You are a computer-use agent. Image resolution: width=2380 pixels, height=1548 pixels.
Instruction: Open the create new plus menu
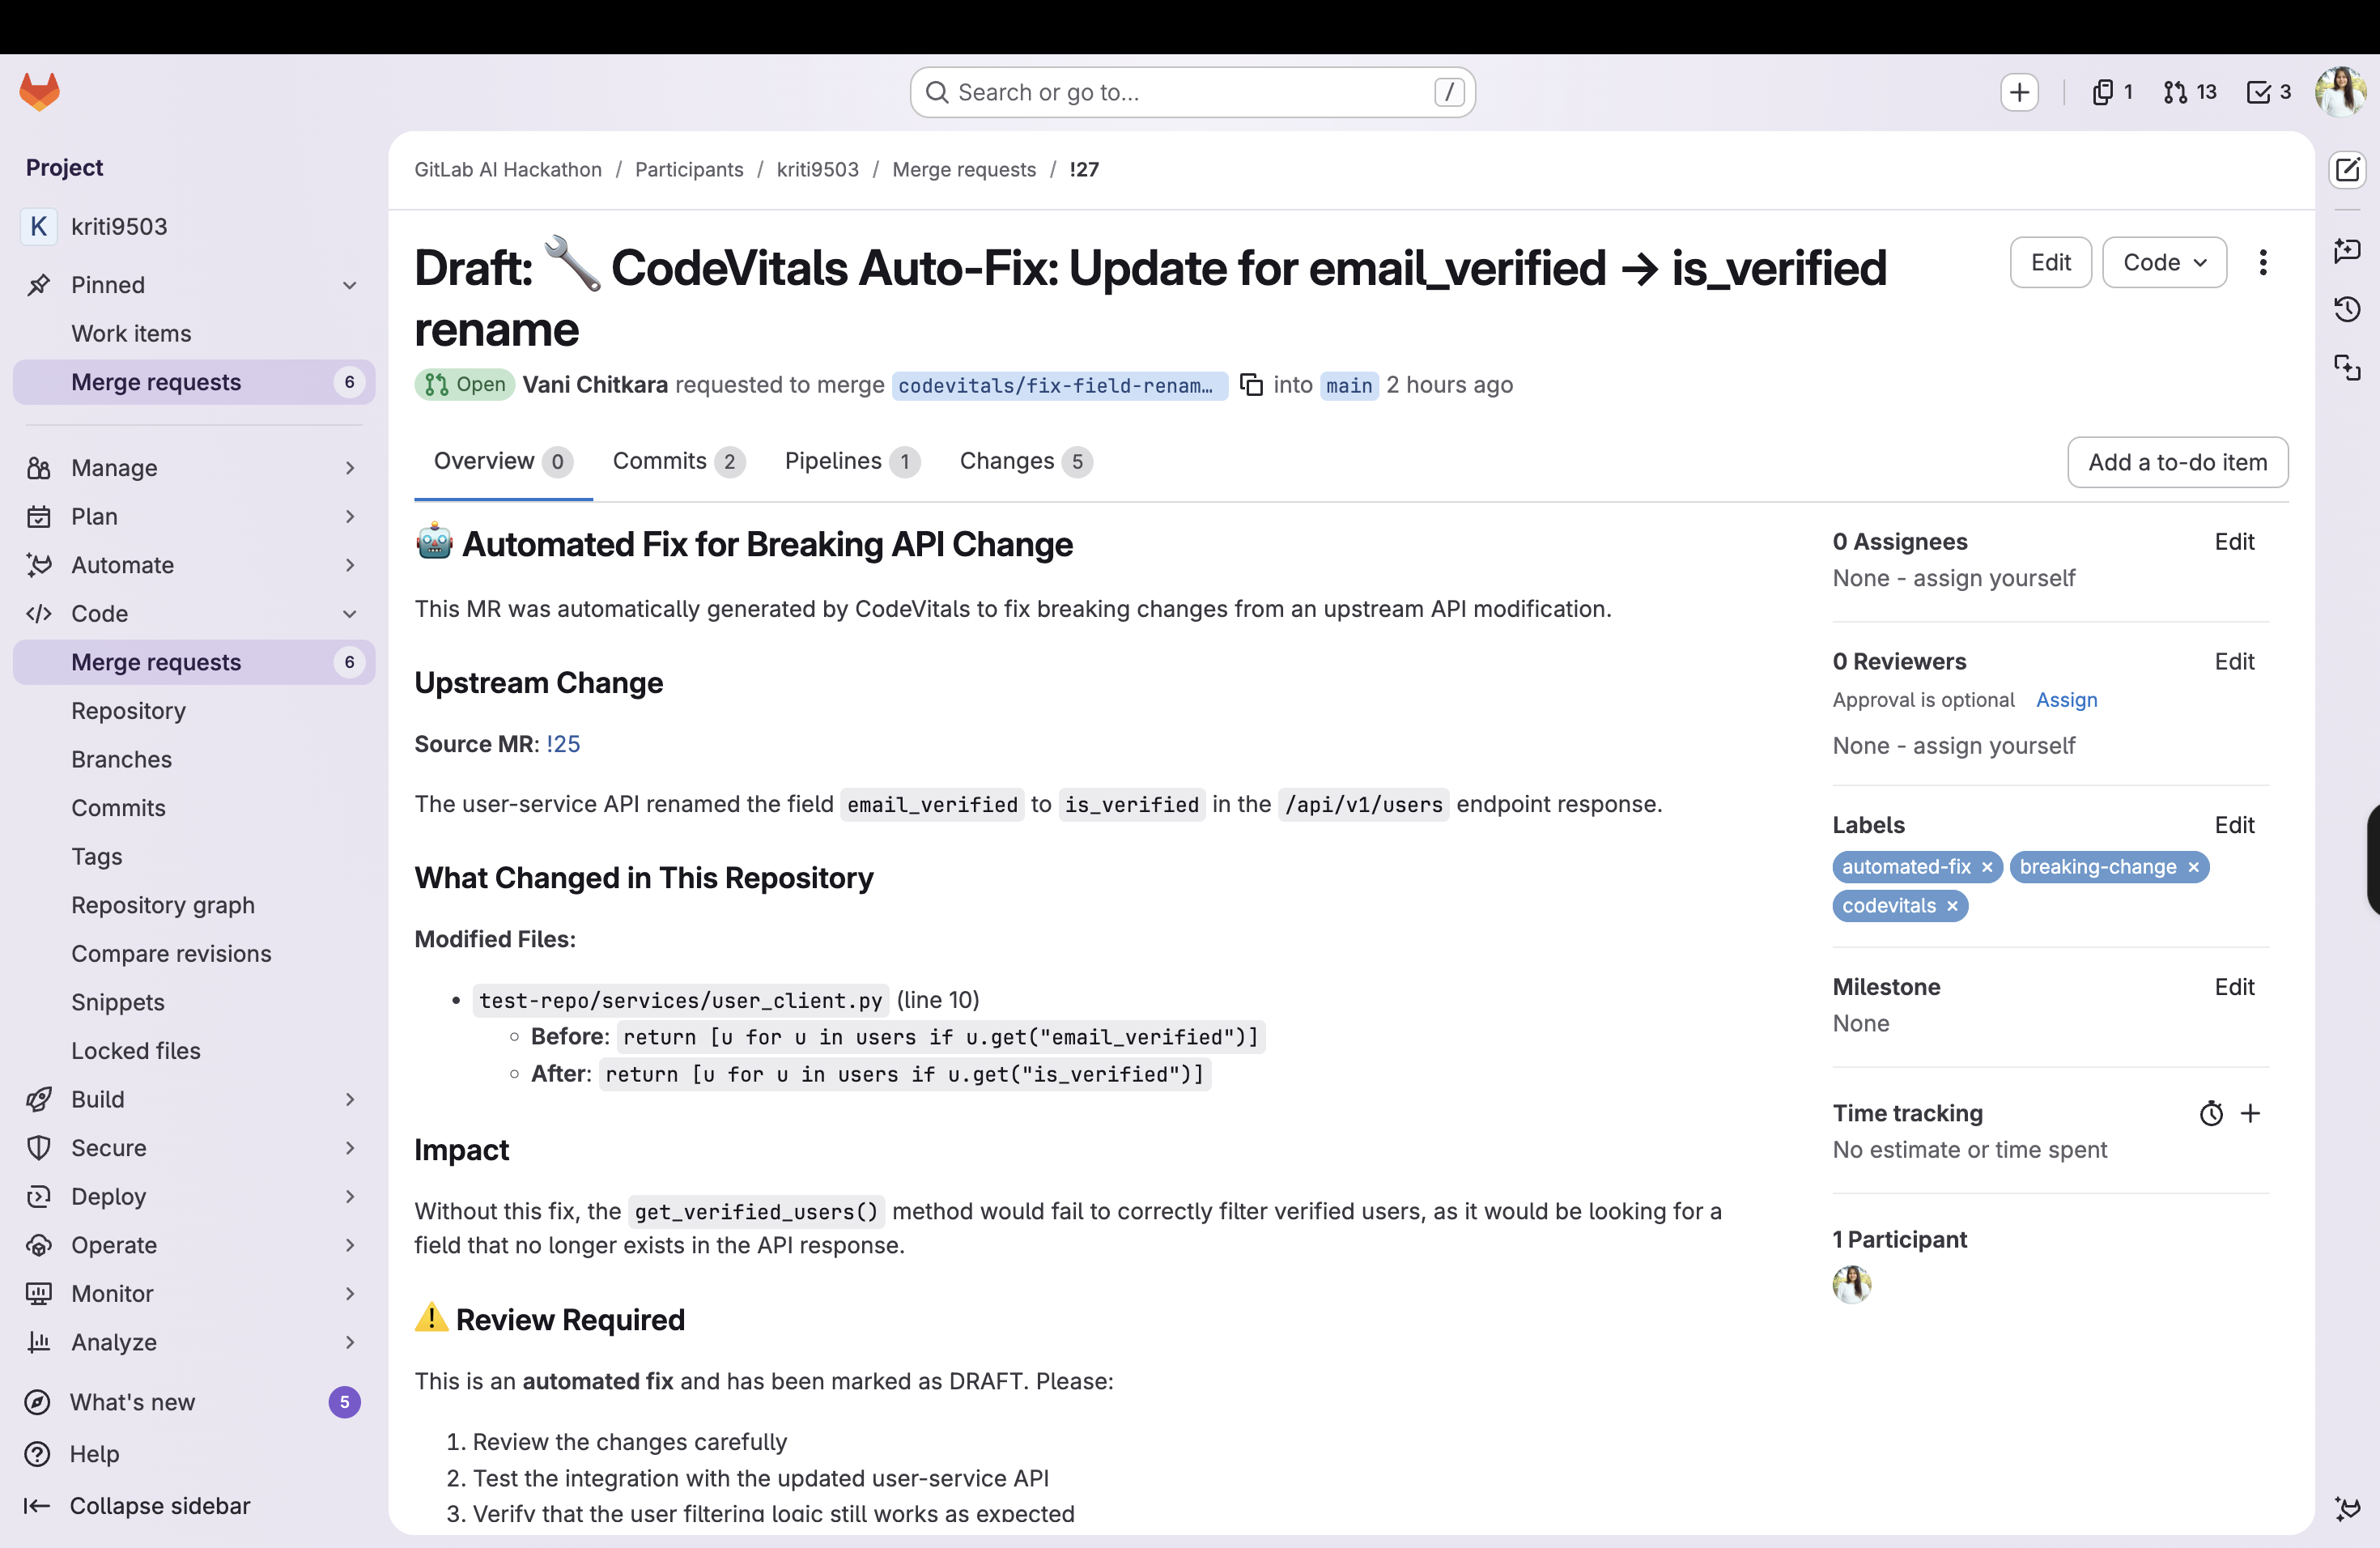pyautogui.click(x=2019, y=92)
